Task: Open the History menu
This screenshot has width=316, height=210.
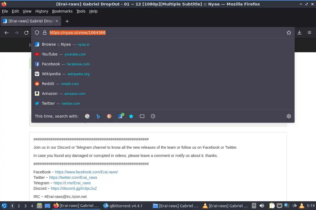Action: click(42, 11)
